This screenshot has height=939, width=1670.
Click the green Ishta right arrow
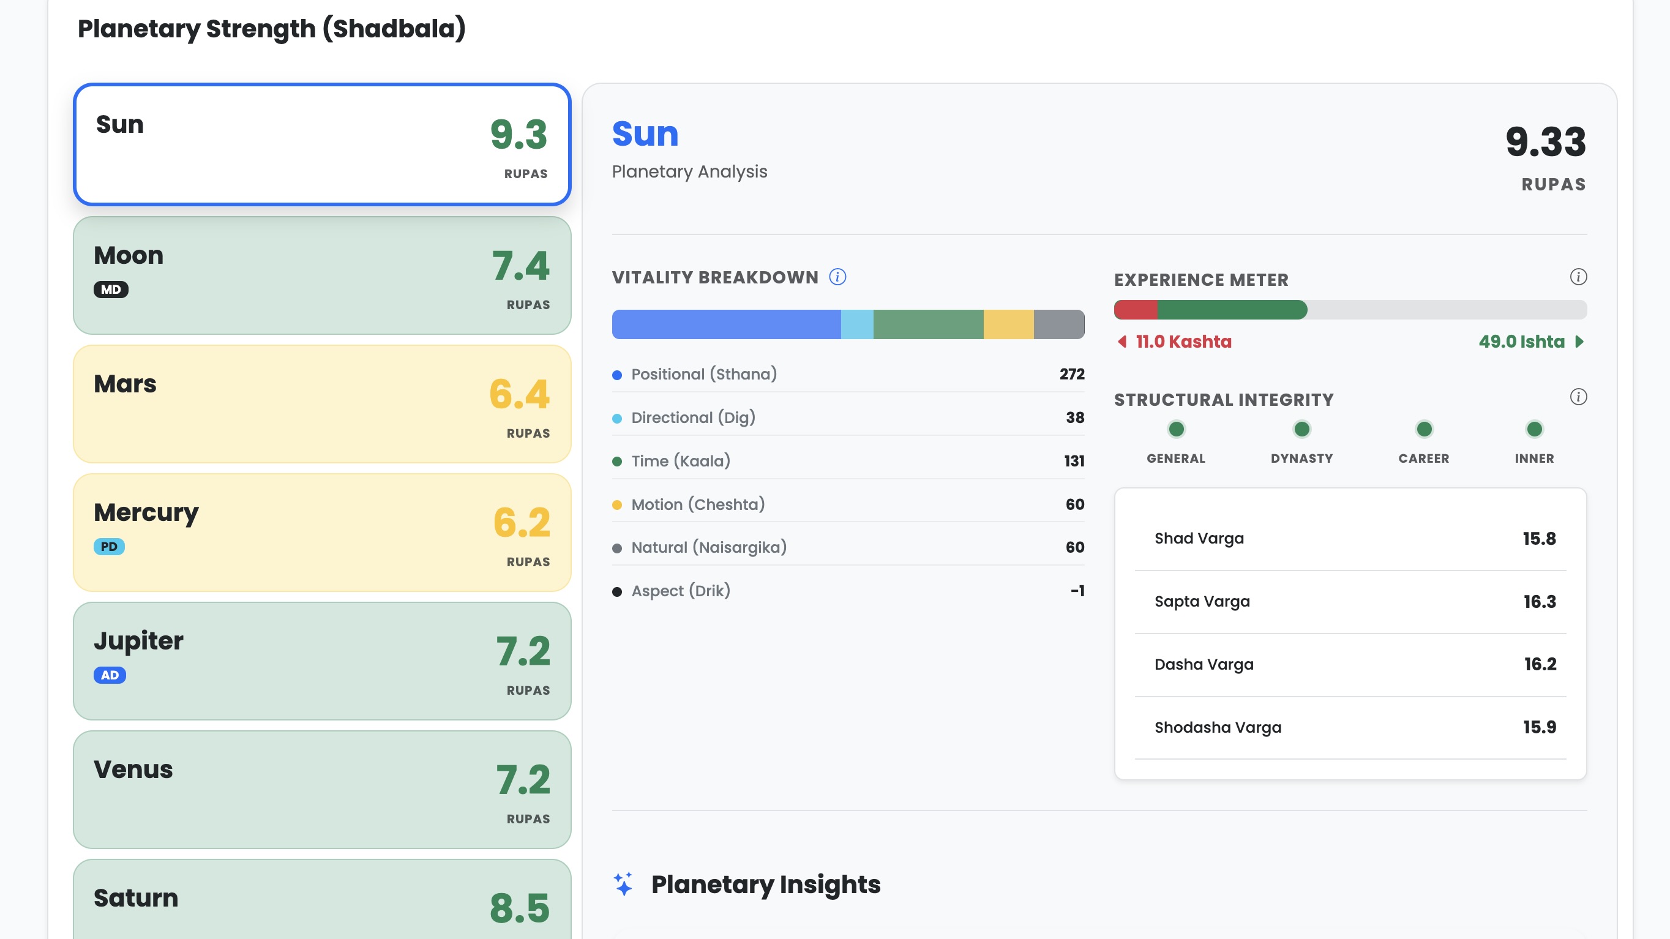(1579, 342)
